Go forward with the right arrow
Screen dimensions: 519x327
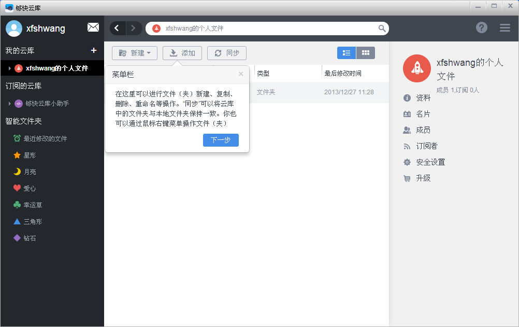[x=134, y=28]
